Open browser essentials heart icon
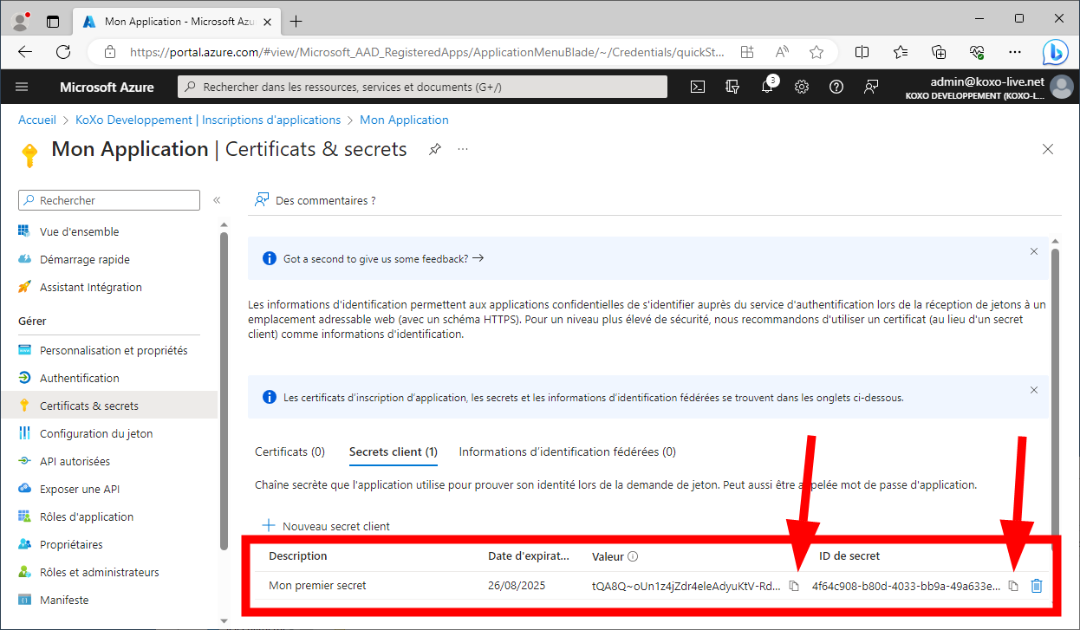 [977, 52]
